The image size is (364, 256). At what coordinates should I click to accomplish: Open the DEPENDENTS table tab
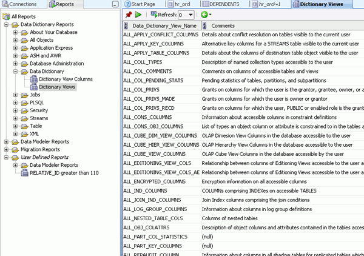click(x=221, y=4)
